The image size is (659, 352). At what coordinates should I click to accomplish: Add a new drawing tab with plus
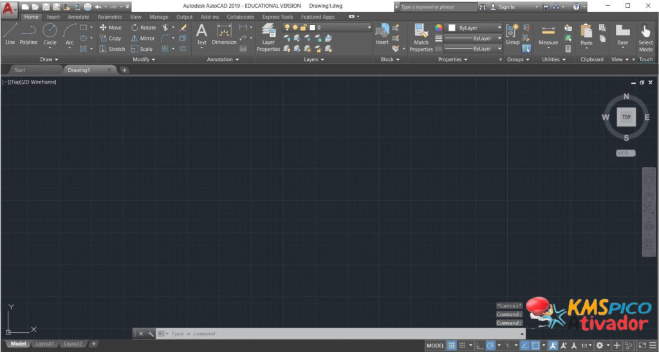(124, 70)
